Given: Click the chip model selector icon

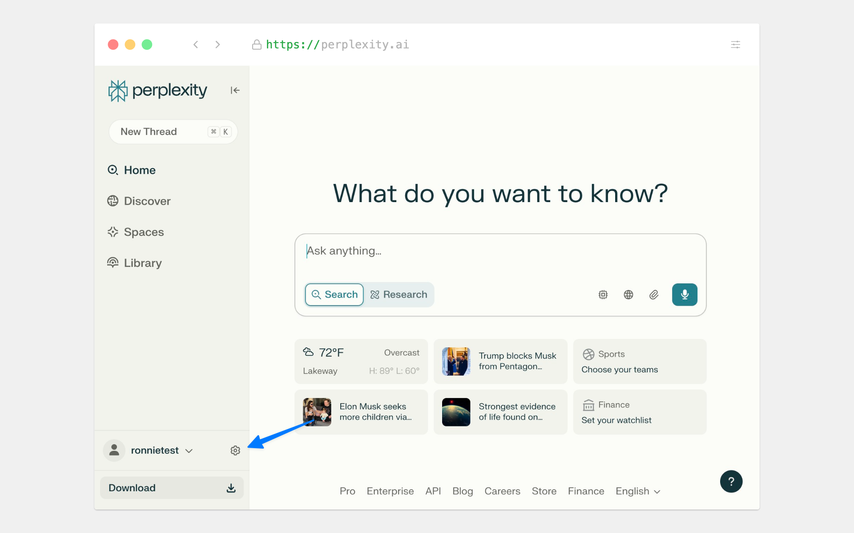Looking at the screenshot, I should [x=603, y=294].
